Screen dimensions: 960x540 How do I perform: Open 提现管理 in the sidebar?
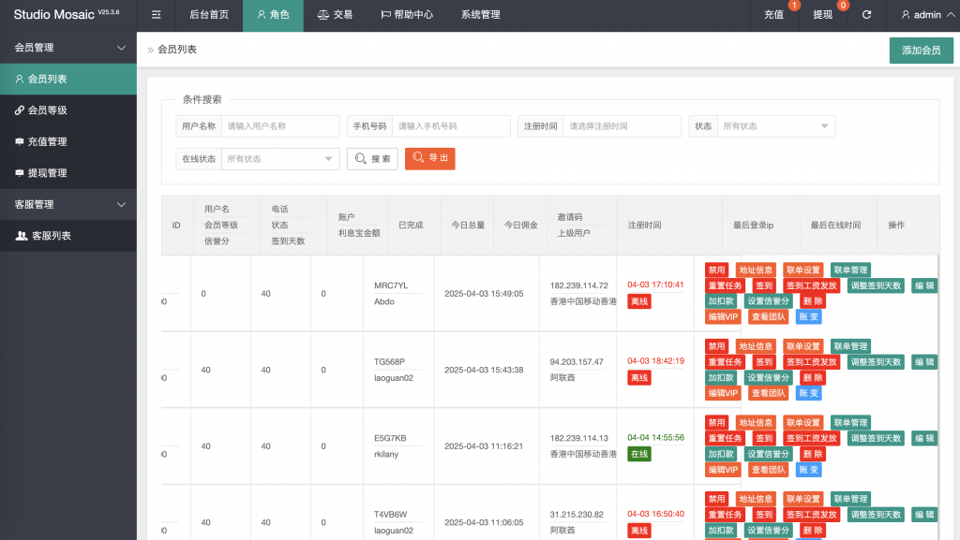coord(49,174)
